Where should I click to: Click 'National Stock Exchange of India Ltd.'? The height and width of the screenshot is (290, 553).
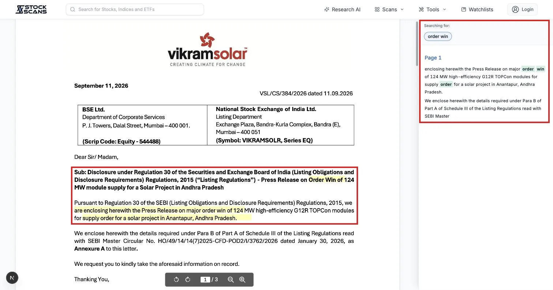pyautogui.click(x=266, y=109)
